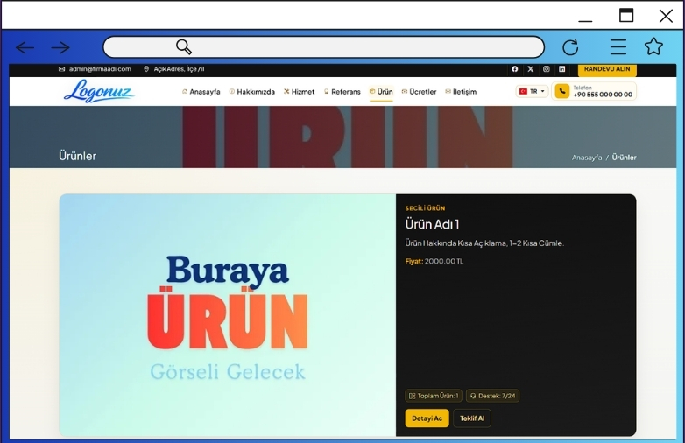
Task: Click the admin@firmaadi.com email link
Action: click(x=95, y=69)
